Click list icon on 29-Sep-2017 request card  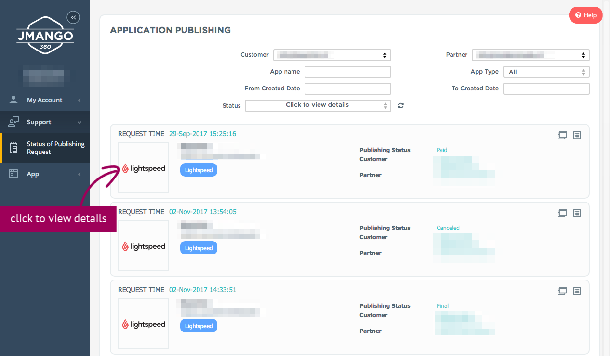(x=577, y=135)
